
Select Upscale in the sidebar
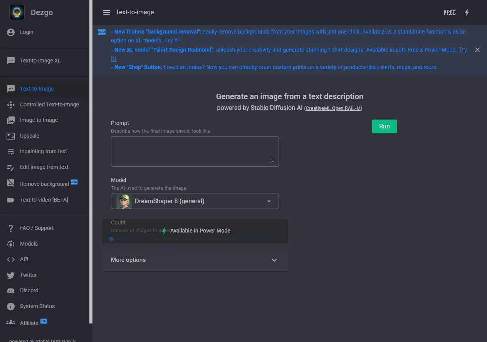pyautogui.click(x=45, y=136)
